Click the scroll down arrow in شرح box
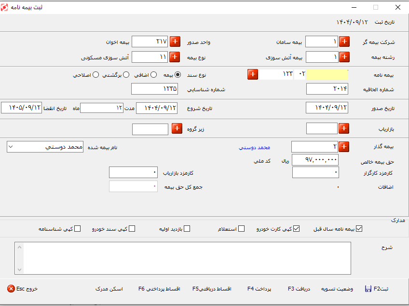This screenshot has height=306, width=409. pos(19,269)
